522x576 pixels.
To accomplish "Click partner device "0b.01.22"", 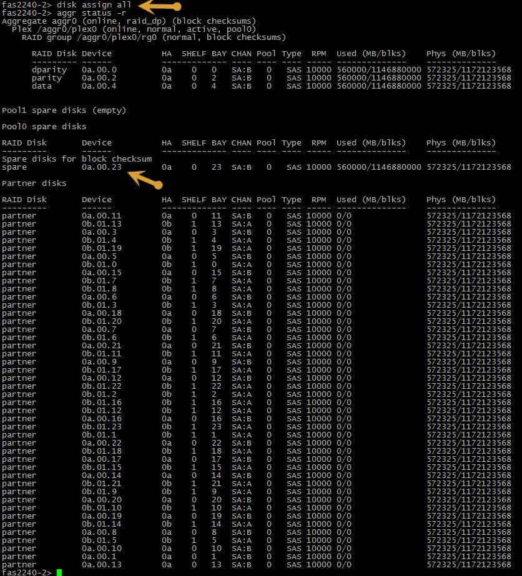I will click(x=101, y=386).
